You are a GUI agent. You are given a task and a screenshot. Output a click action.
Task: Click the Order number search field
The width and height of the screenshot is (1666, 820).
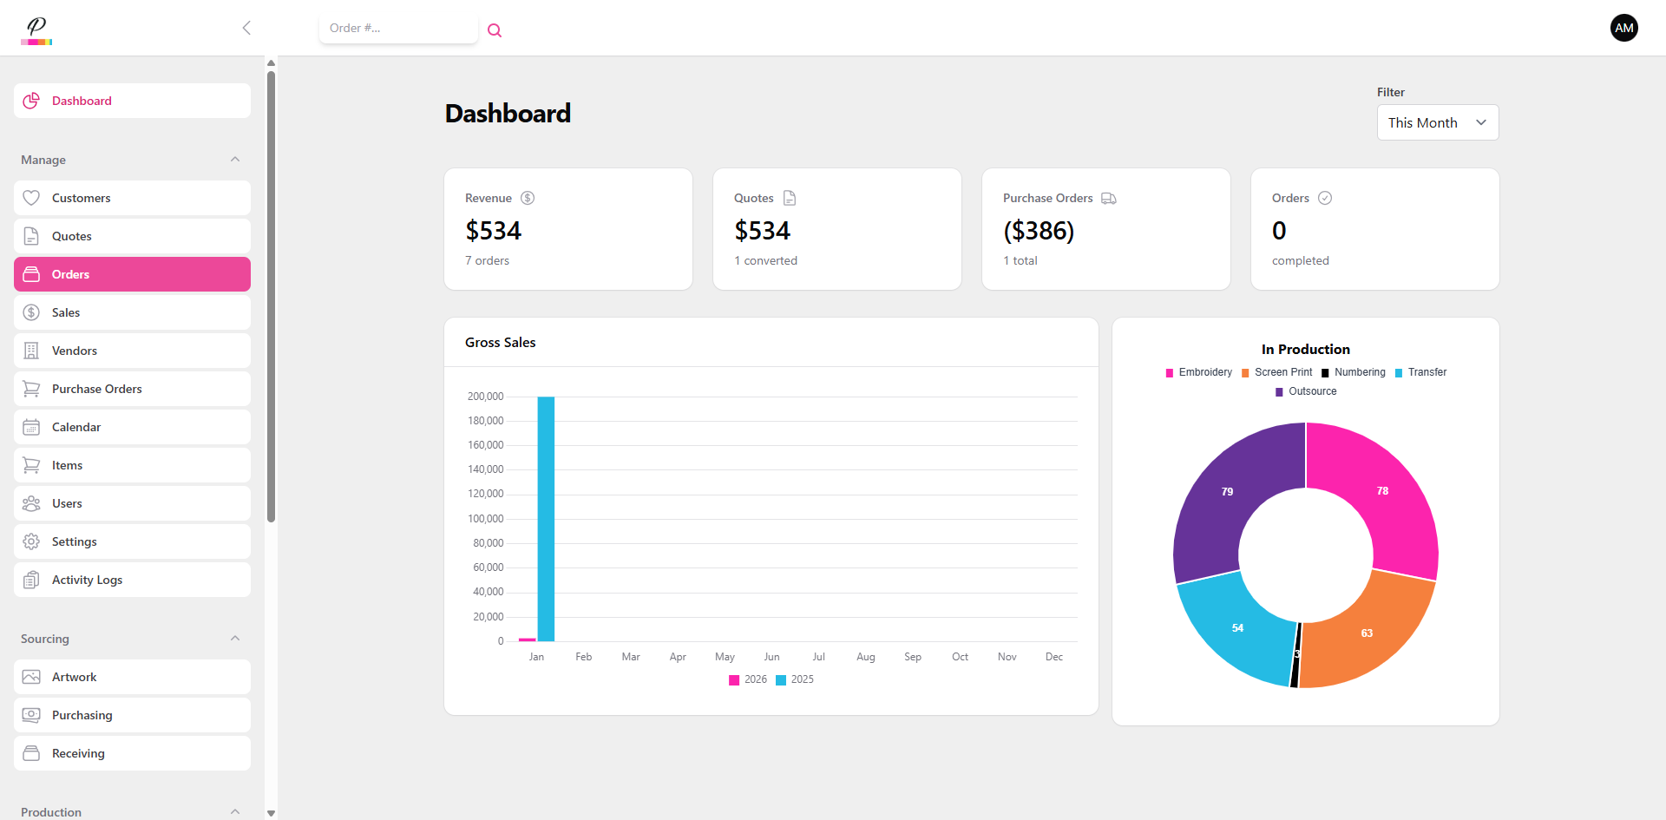coord(397,28)
